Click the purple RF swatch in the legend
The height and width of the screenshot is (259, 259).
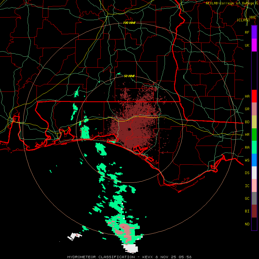click(254, 32)
